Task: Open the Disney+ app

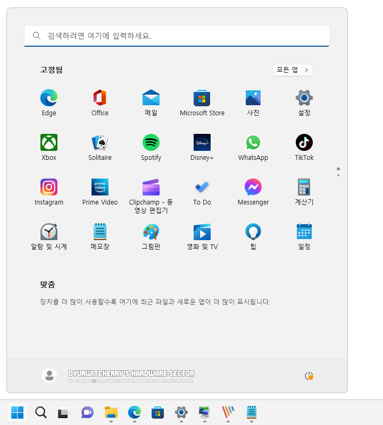Action: (202, 148)
